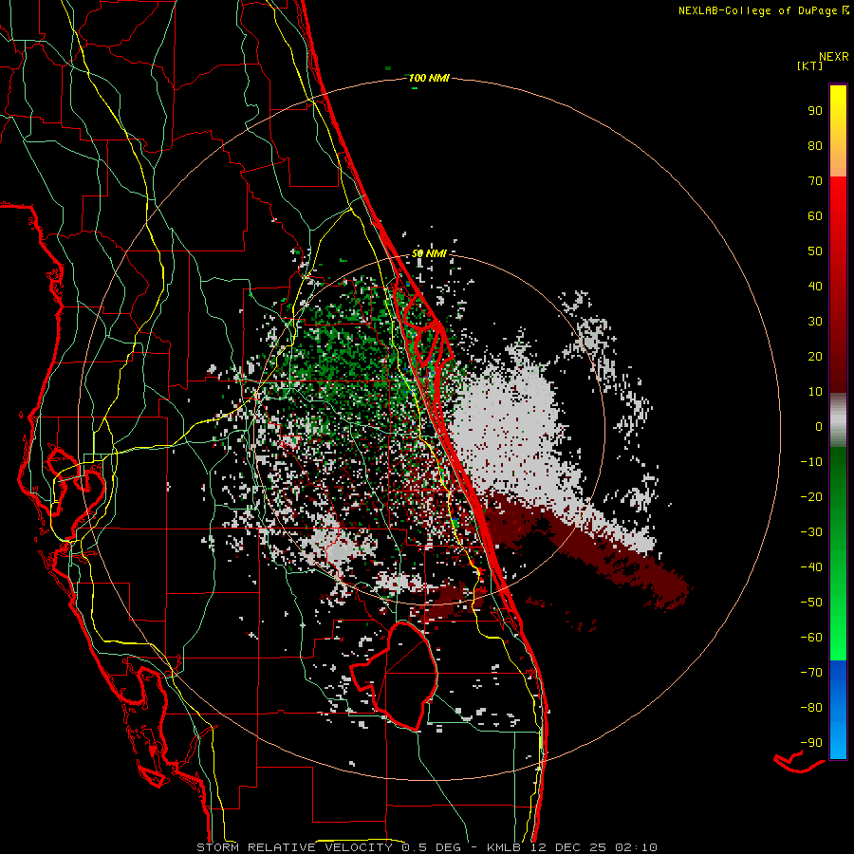Click the 50 NMI range ring label
Image resolution: width=854 pixels, height=854 pixels.
(x=429, y=253)
